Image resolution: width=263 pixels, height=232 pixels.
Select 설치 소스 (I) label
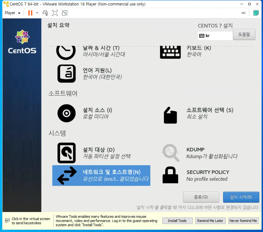(x=97, y=110)
